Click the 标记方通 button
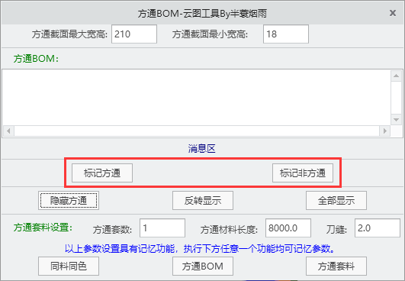 point(102,173)
